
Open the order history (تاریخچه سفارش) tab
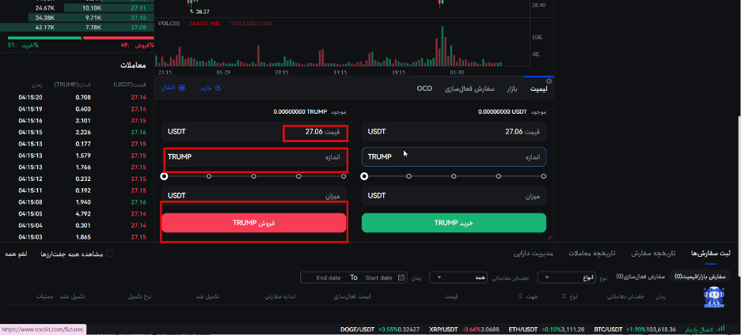[652, 254]
